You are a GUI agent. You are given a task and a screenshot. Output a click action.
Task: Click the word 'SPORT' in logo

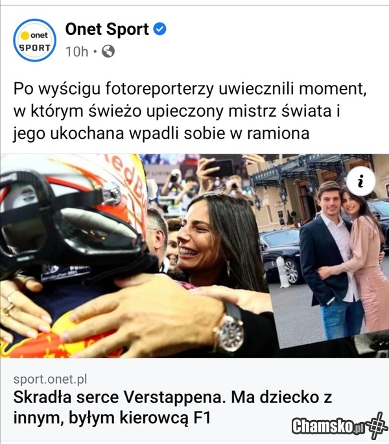click(34, 47)
